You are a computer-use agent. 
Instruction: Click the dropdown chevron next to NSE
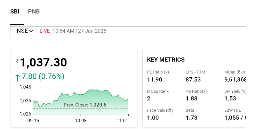[x=31, y=31]
